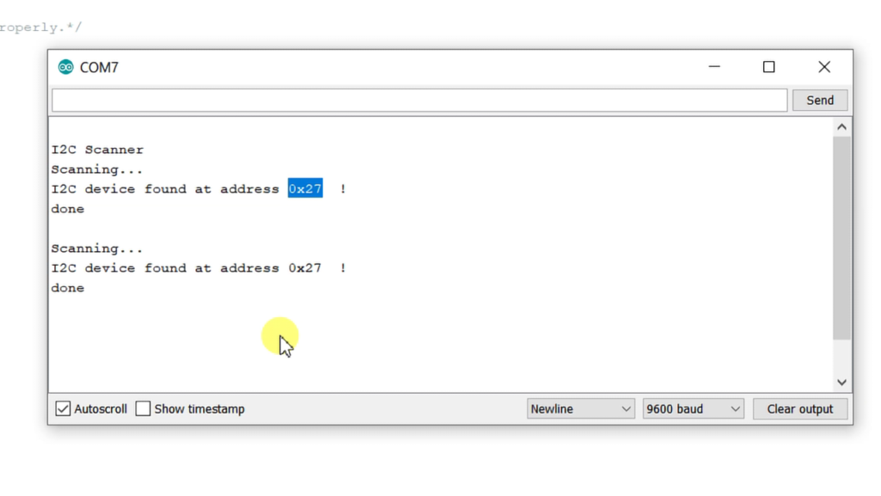
Task: Click the last 'done' output line
Action: (68, 288)
